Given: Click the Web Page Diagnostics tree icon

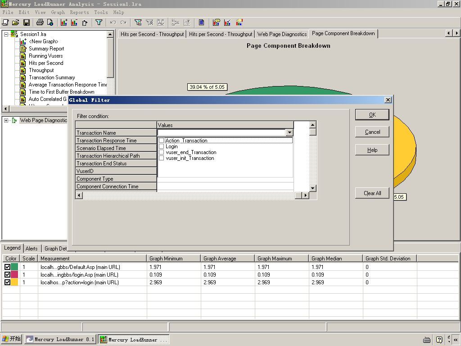Looking at the screenshot, I should tap(14, 120).
